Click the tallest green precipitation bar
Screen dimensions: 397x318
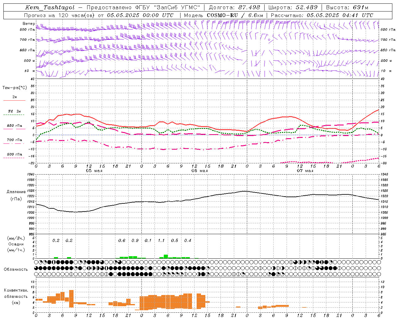(166, 257)
